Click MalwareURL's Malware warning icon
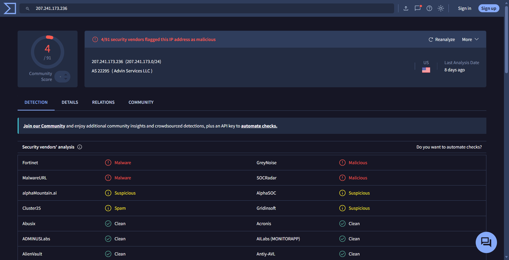This screenshot has width=509, height=260. (x=108, y=178)
